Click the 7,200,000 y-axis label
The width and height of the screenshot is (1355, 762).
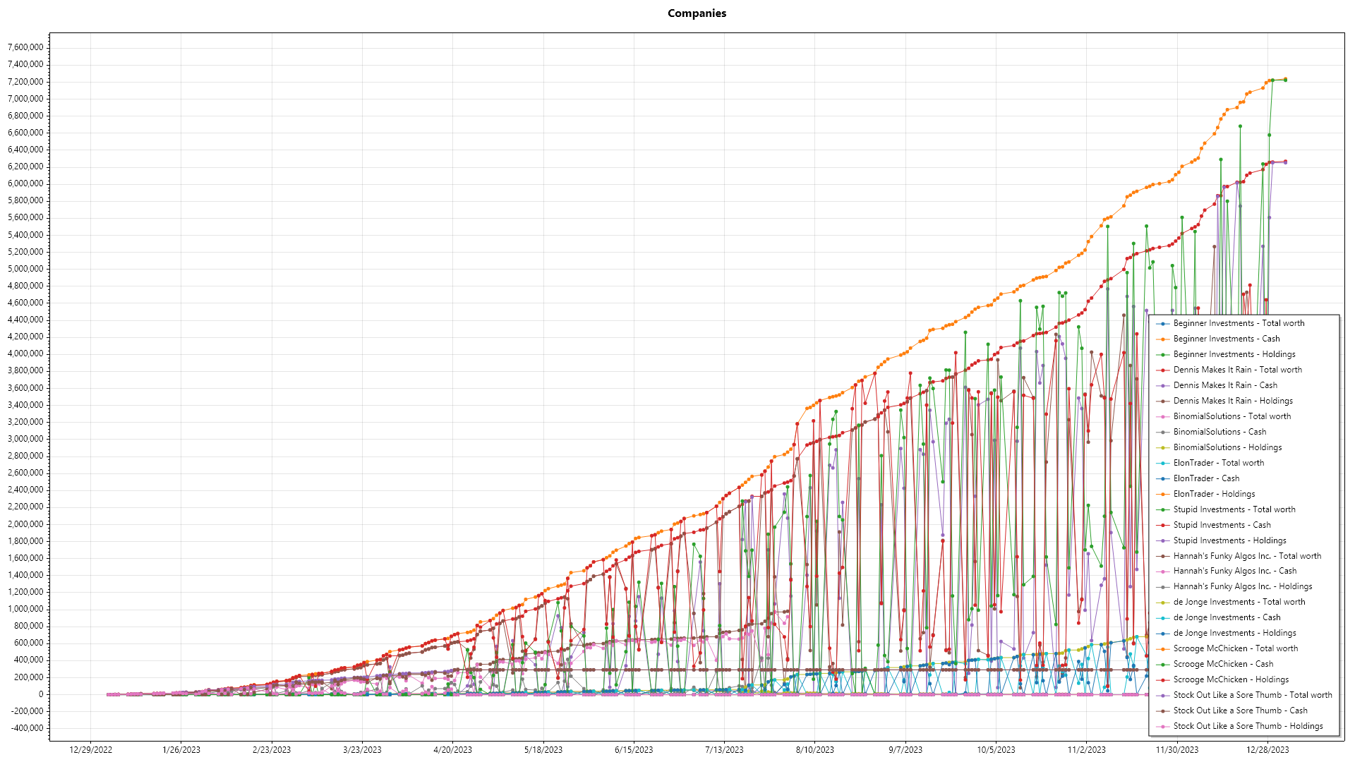(x=25, y=82)
